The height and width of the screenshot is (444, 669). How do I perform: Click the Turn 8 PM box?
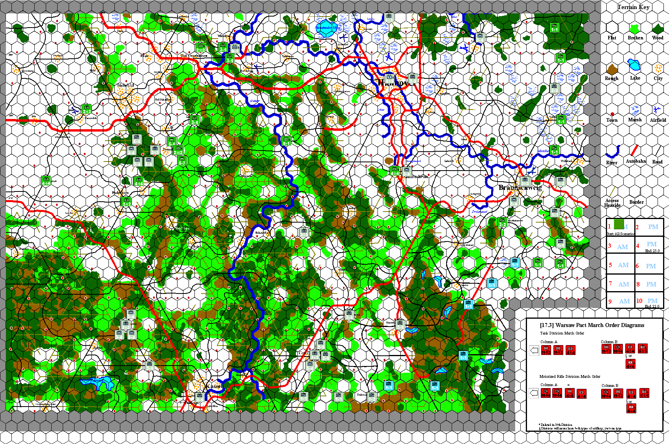click(x=650, y=282)
